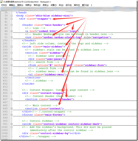138x141 pixels.
Task: Click line number 41 in the margin
Action: click(6, 22)
